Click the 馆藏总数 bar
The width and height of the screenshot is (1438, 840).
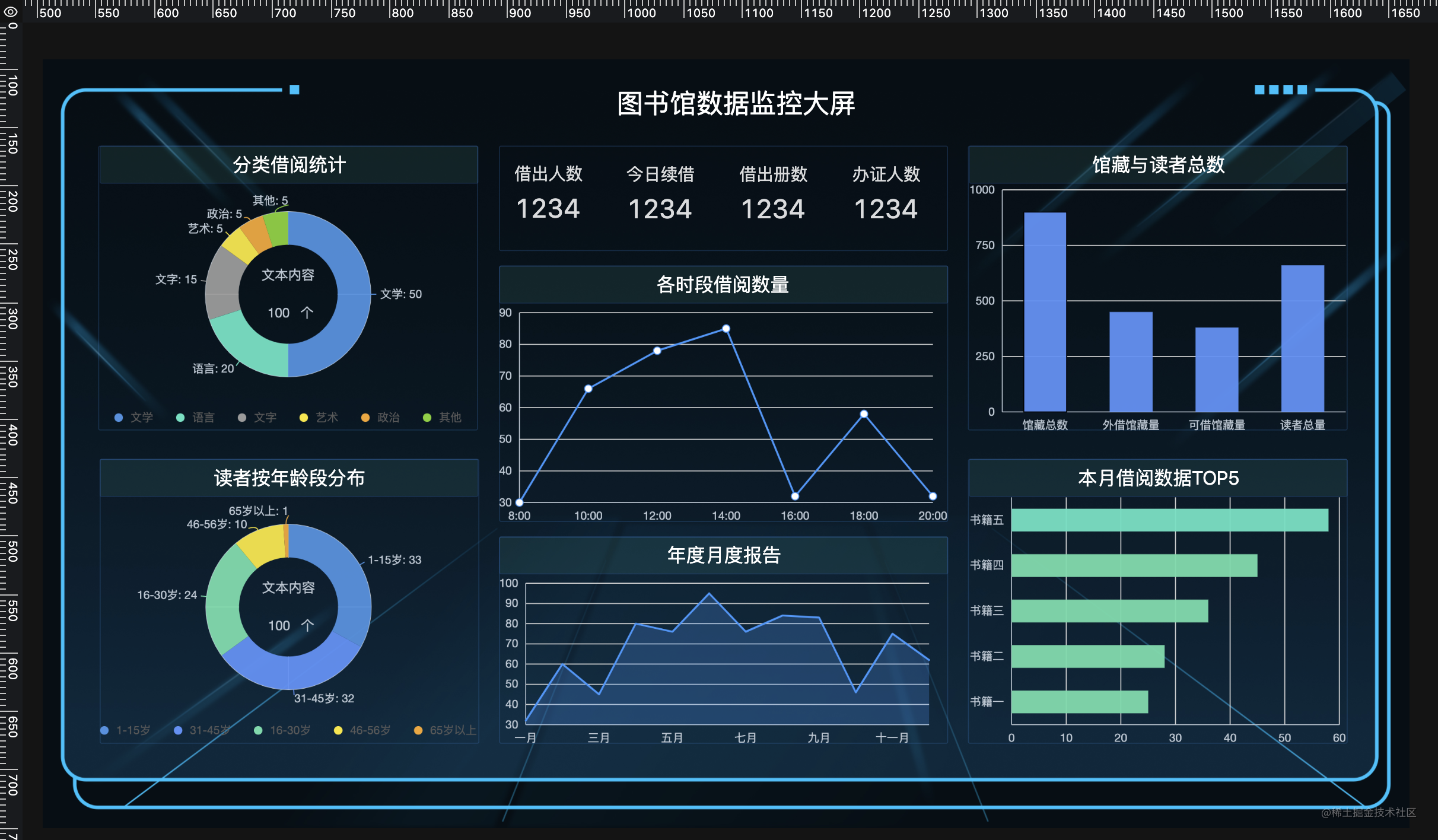tap(1045, 311)
